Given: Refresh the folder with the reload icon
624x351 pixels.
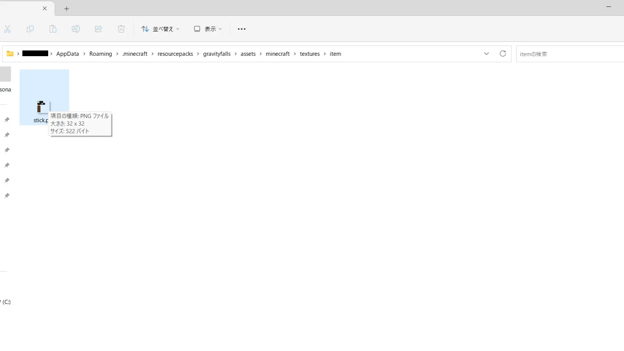Looking at the screenshot, I should coord(503,54).
